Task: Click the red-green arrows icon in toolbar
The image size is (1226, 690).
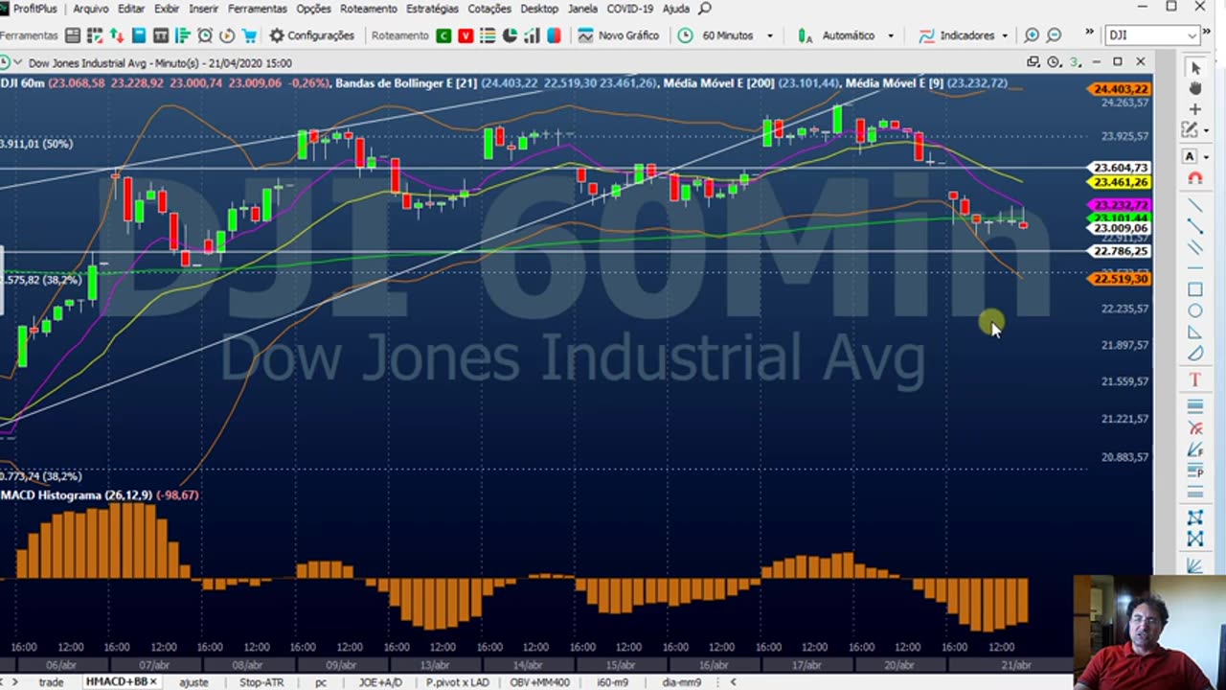Action: (117, 35)
